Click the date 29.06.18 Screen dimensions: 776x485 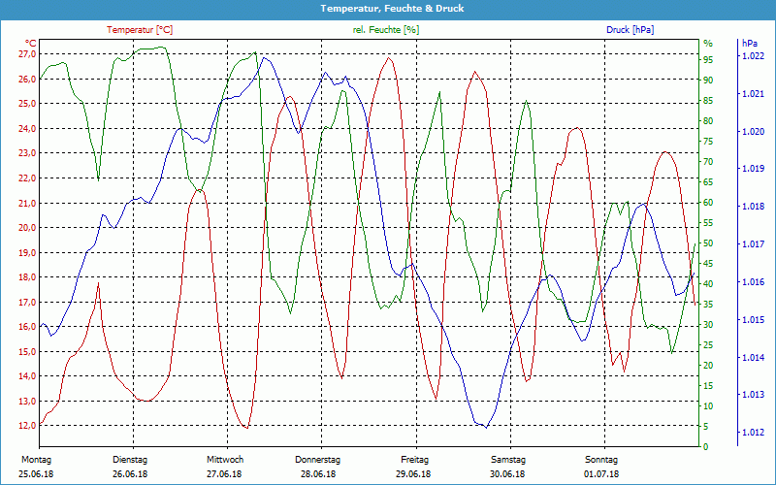[413, 474]
